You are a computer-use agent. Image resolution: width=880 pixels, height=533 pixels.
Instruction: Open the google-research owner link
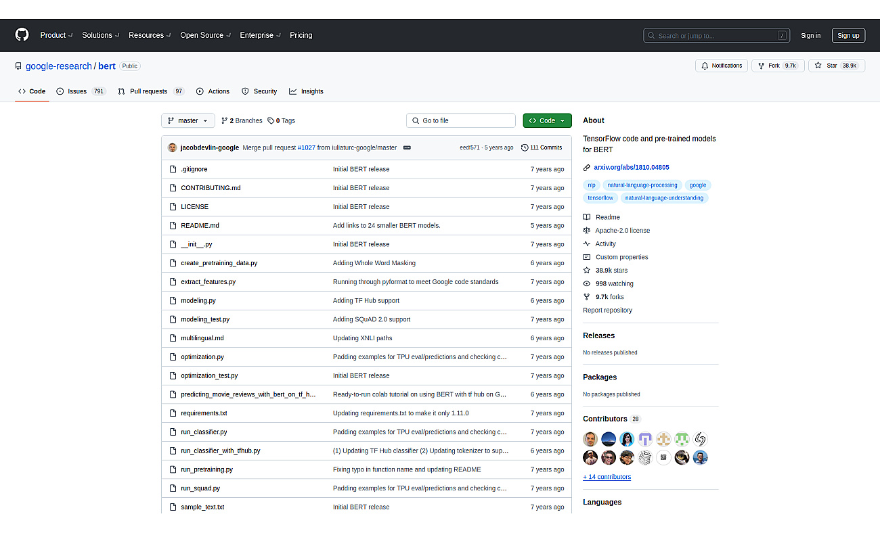pyautogui.click(x=59, y=66)
